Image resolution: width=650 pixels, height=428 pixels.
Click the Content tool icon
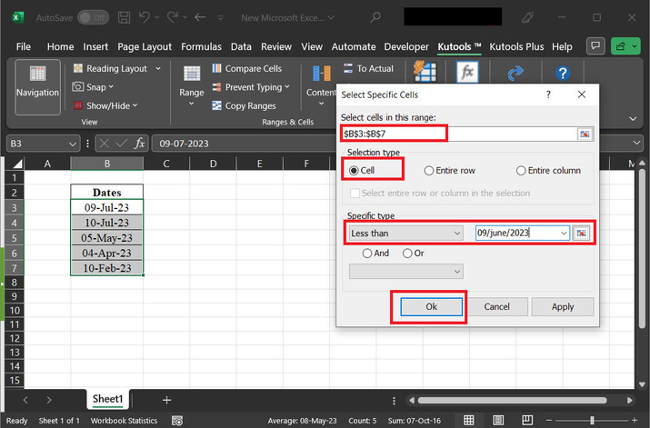click(x=322, y=74)
